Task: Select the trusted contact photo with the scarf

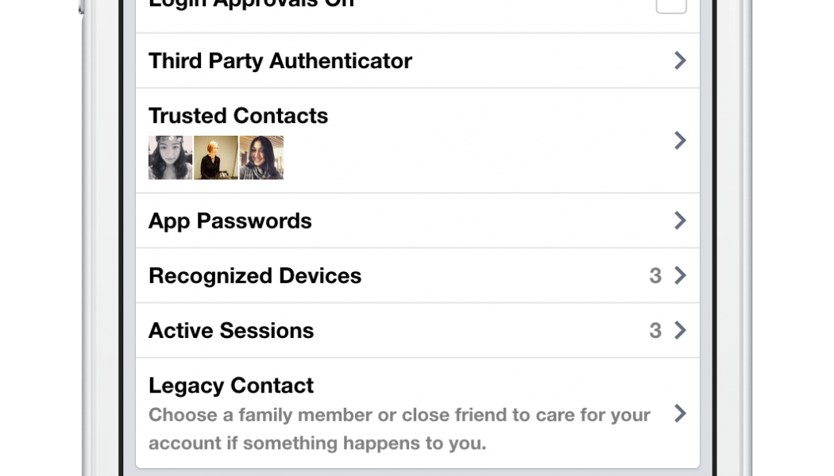Action: [x=261, y=157]
